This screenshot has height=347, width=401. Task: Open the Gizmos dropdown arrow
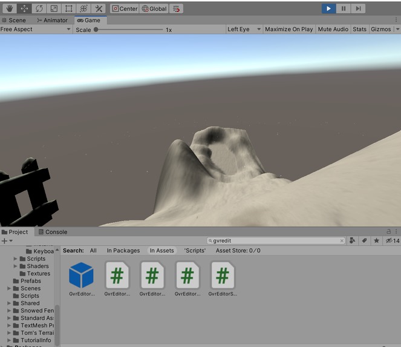click(398, 30)
